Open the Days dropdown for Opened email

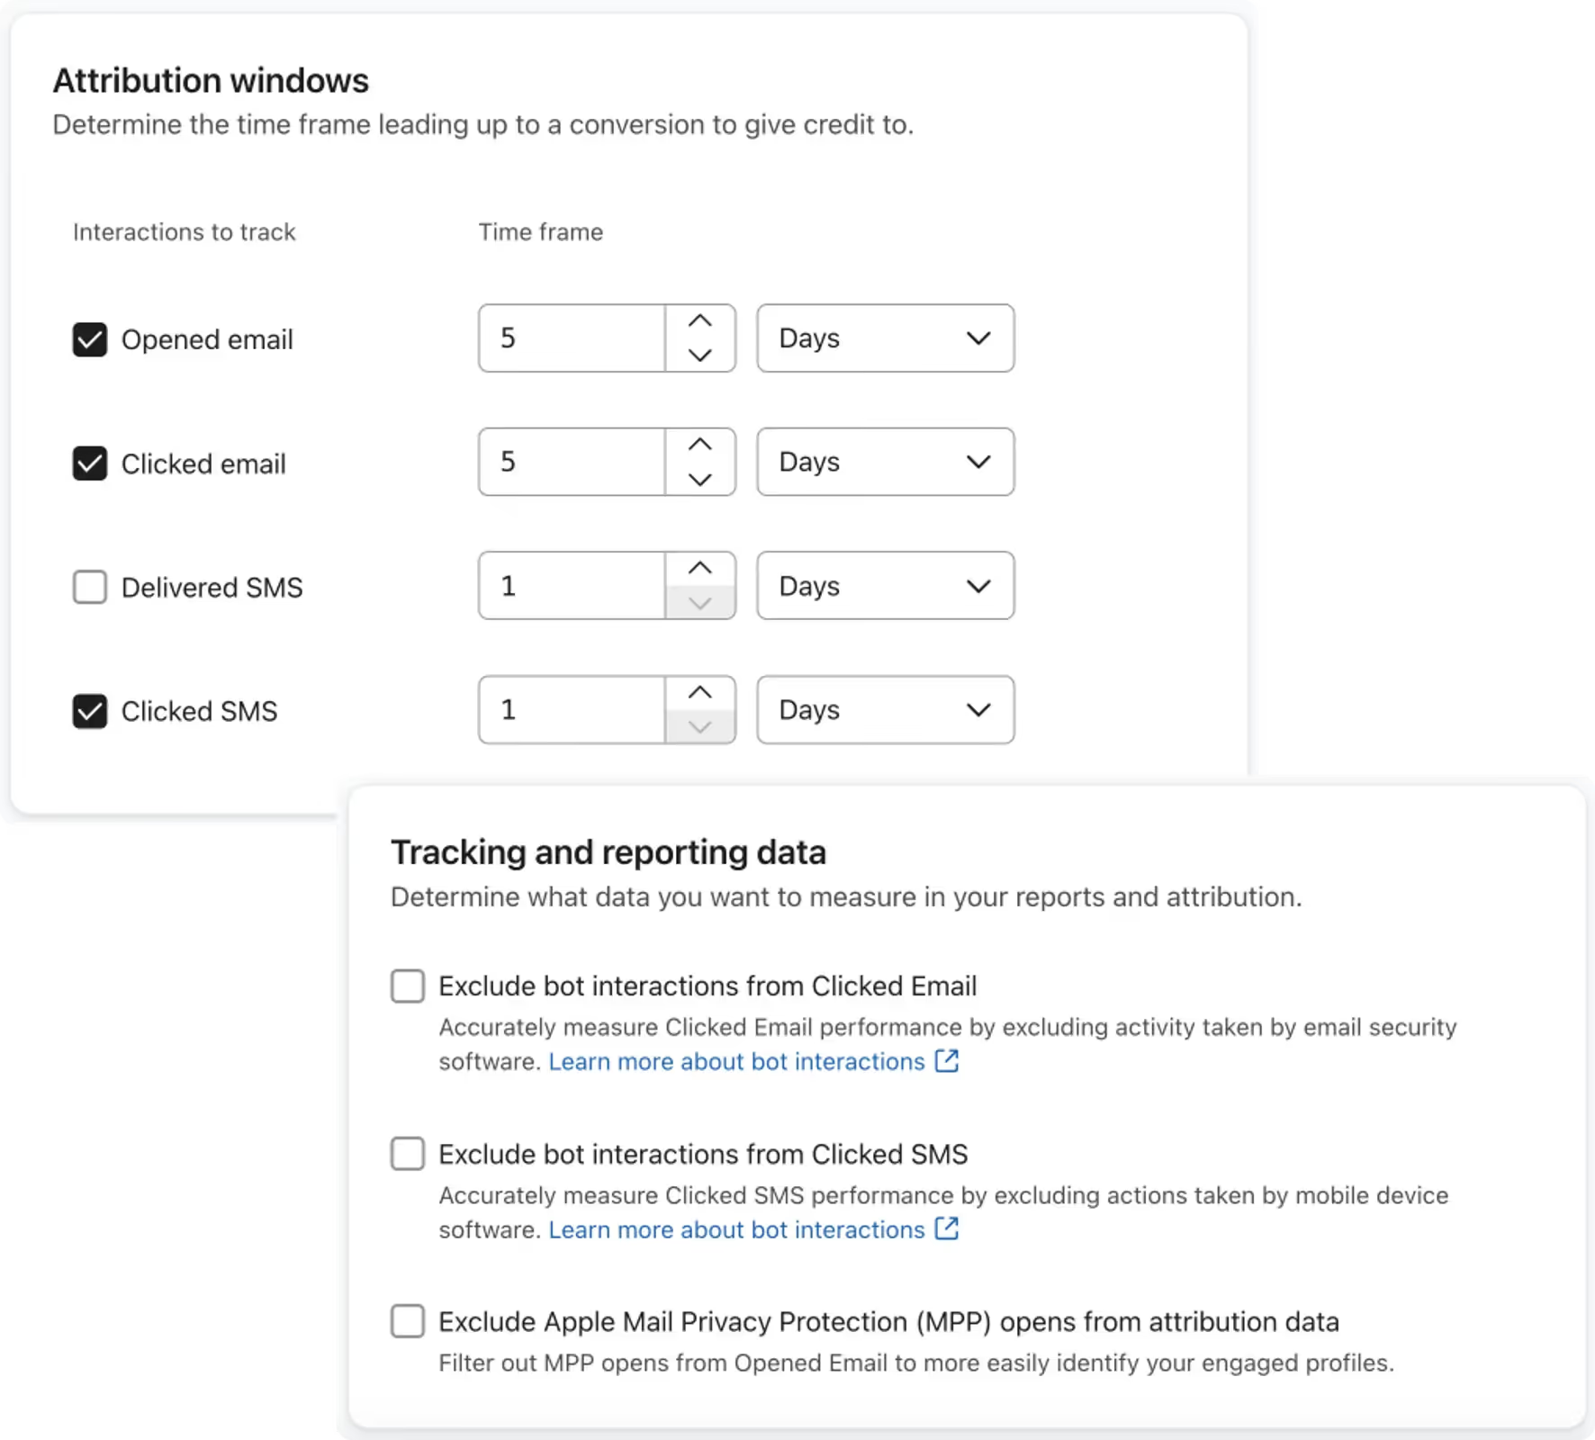(886, 338)
